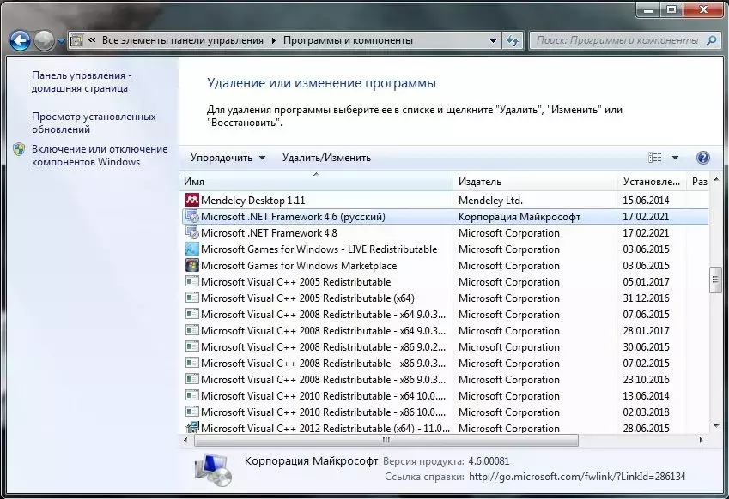Click Visual C++ 2010 x86 Redistributable icon
The width and height of the screenshot is (729, 499).
point(192,412)
